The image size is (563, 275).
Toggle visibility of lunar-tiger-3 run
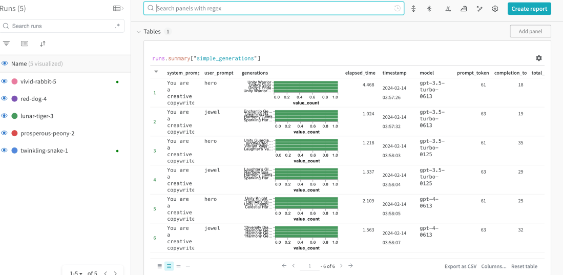pos(5,116)
